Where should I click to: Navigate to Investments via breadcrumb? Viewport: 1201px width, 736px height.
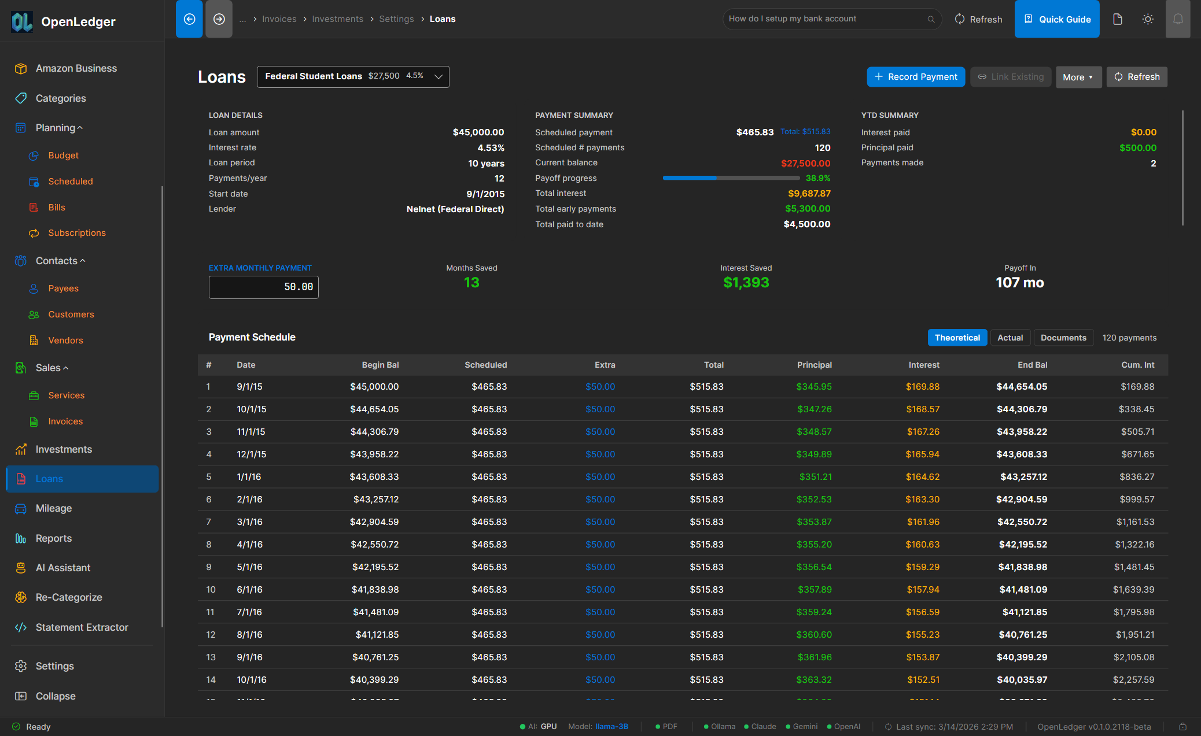337,19
